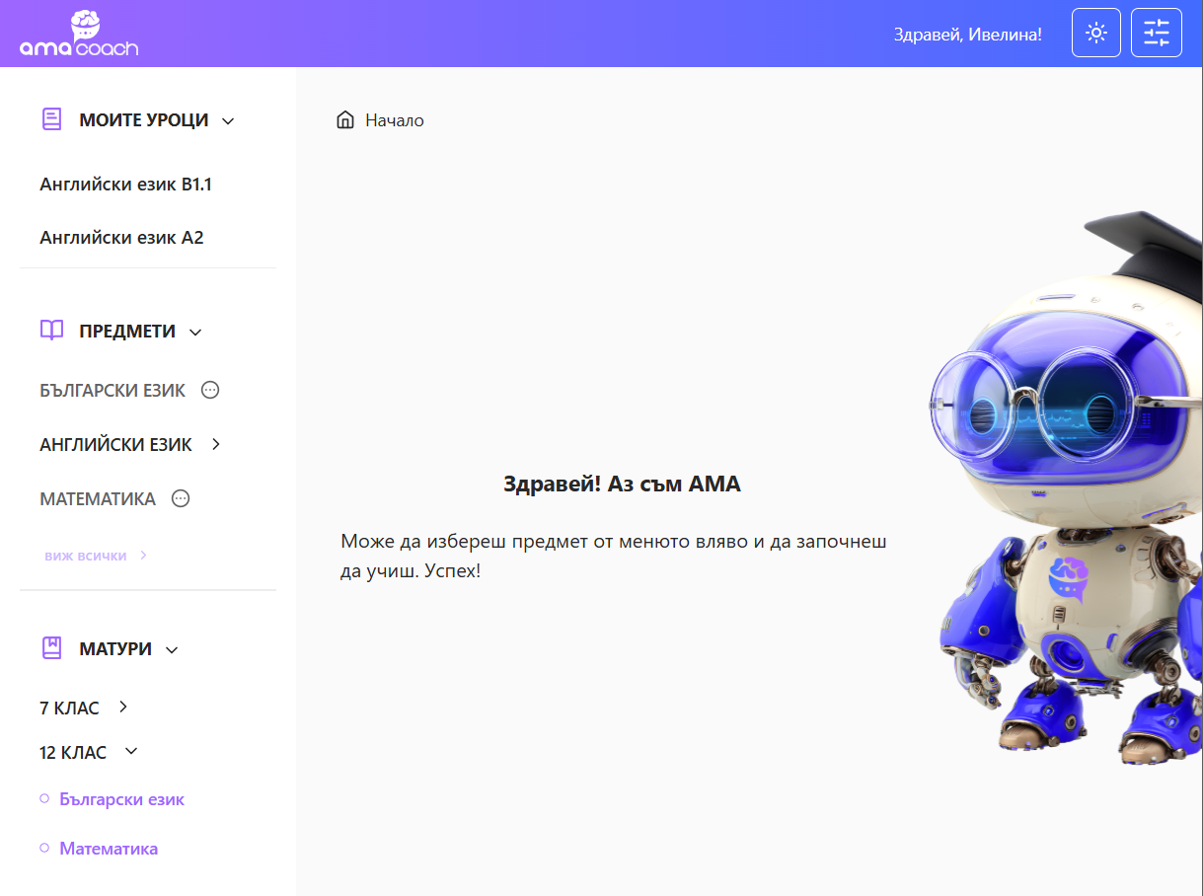Click the home icon in breadcrumb
Screen dimensions: 1203x896
345,120
